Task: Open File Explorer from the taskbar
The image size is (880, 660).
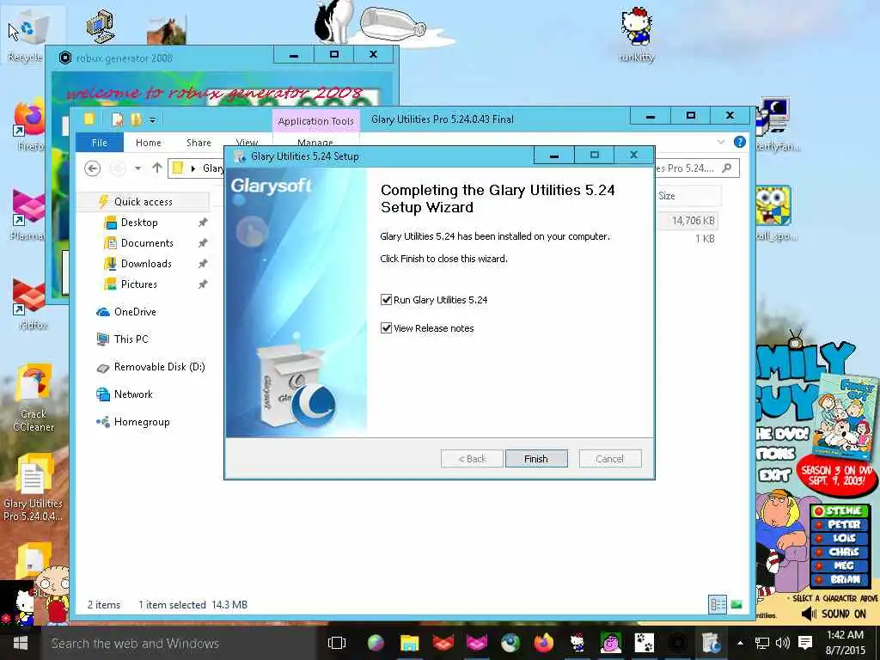Action: coord(409,643)
